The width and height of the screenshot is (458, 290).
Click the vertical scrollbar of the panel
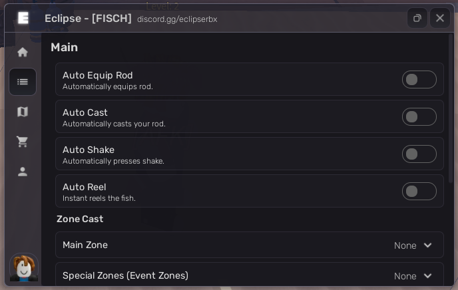click(x=451, y=106)
